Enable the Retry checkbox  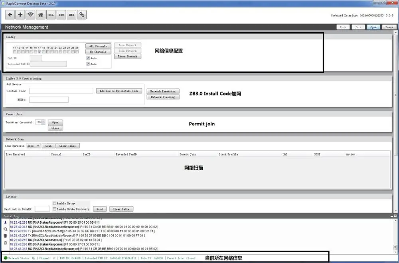click(54, 203)
